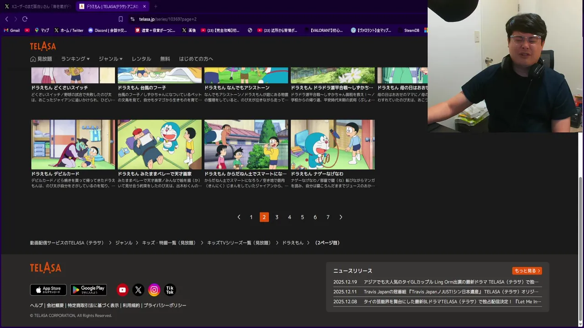Screen dimensions: 584x328
Task: Open the キッズ・特撮一覧 breadcrumb link
Action: click(169, 243)
